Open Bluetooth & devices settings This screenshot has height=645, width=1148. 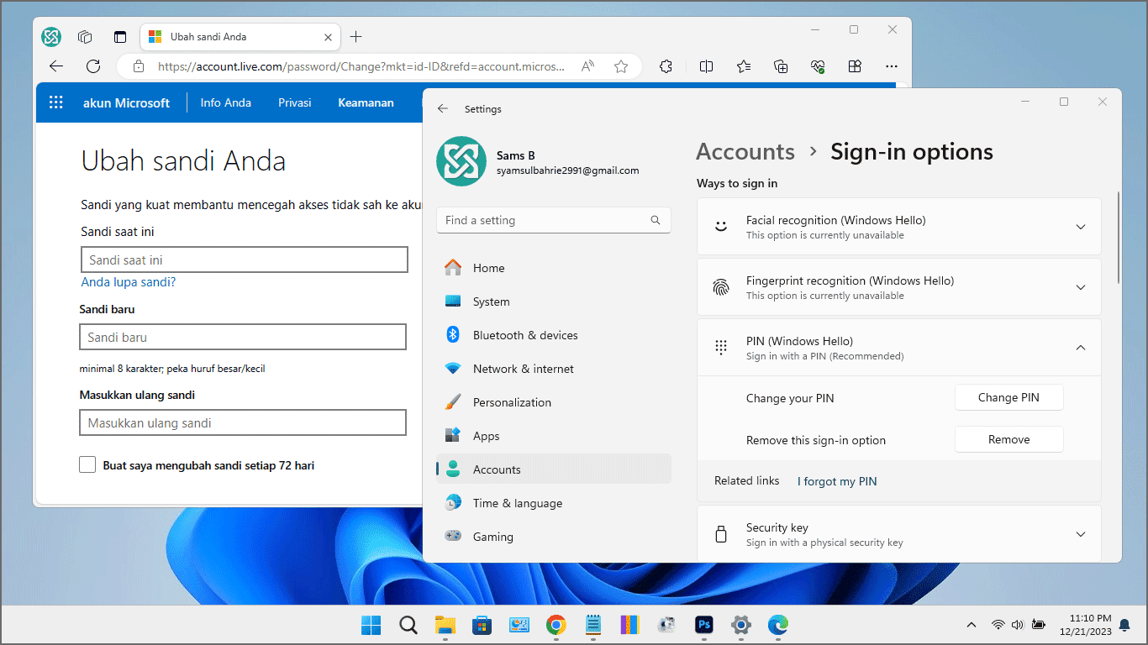[x=554, y=335]
